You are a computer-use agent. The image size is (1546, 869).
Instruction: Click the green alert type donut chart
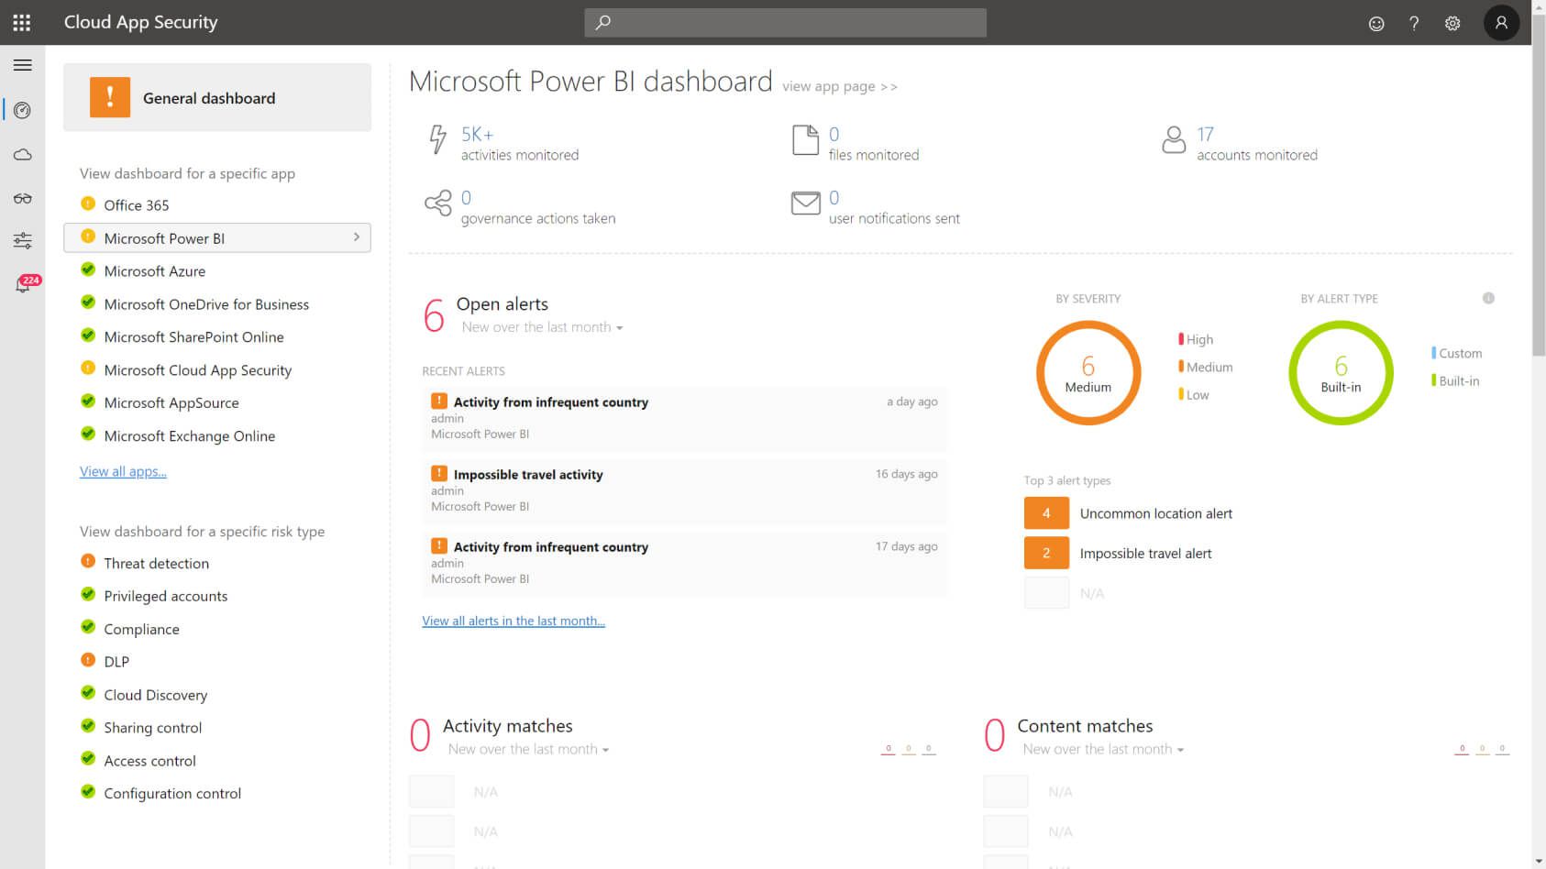click(x=1341, y=372)
